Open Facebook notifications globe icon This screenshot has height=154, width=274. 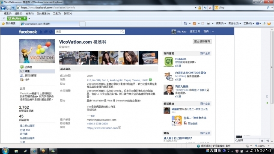51,32
